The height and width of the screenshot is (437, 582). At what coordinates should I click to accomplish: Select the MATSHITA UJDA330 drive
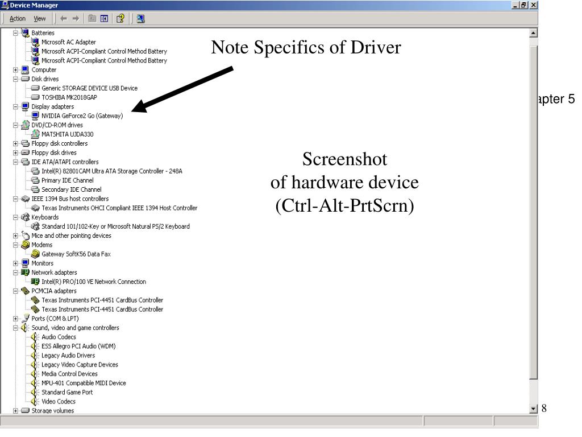(67, 134)
